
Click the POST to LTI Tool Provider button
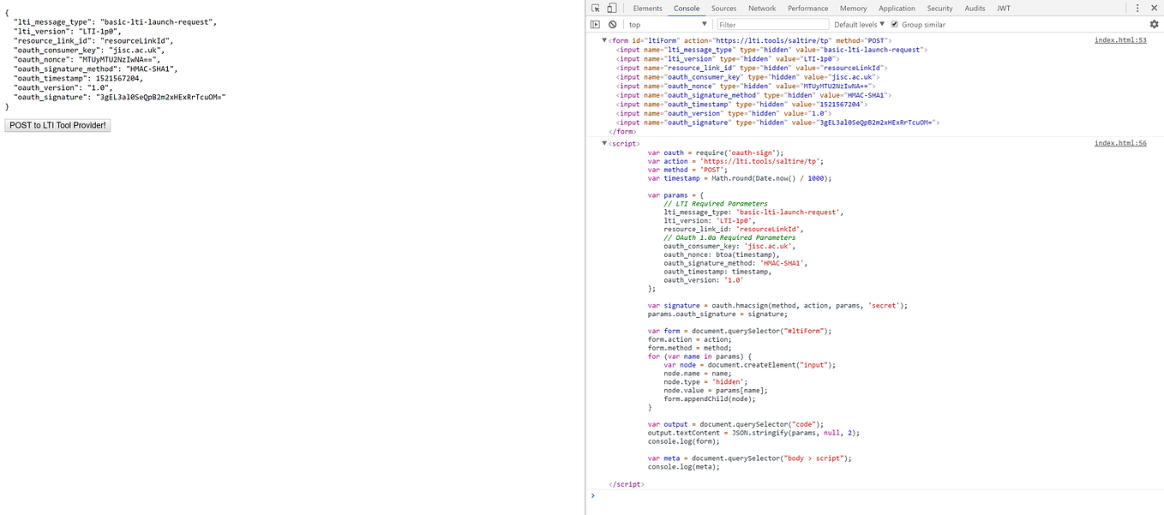[x=57, y=124]
